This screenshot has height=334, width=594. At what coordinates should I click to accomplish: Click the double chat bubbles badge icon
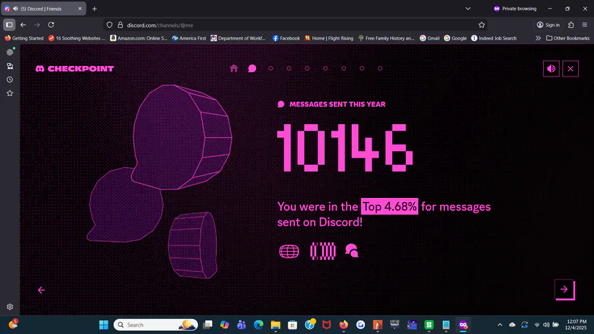(352, 251)
